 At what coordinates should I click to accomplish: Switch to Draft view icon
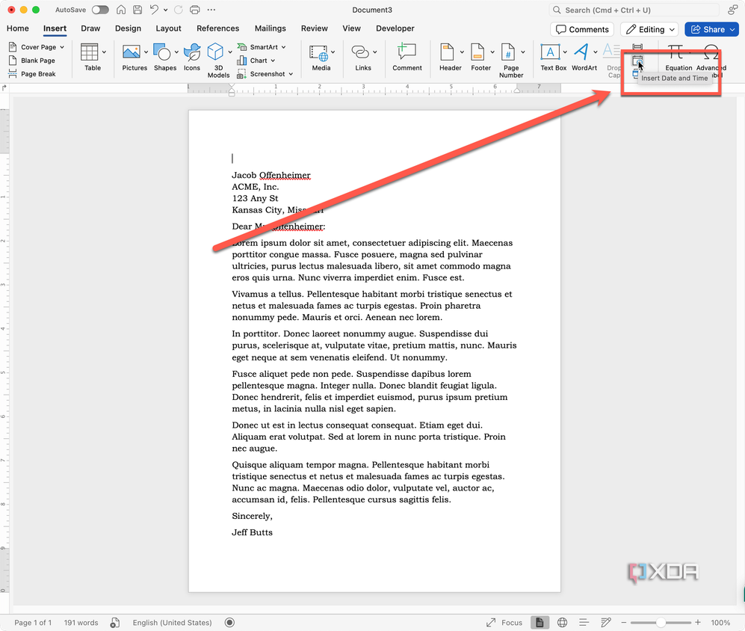(606, 623)
